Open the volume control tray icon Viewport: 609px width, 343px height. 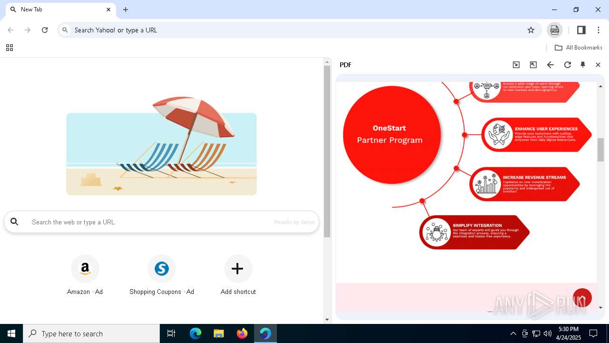[x=548, y=333]
